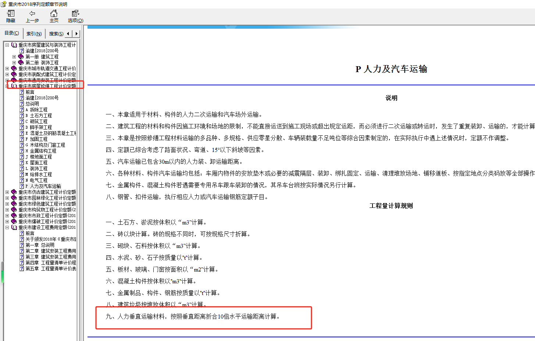Open 前言 under 重庆市建设工程费用定额
The height and width of the screenshot is (341, 535).
[x=30, y=233]
